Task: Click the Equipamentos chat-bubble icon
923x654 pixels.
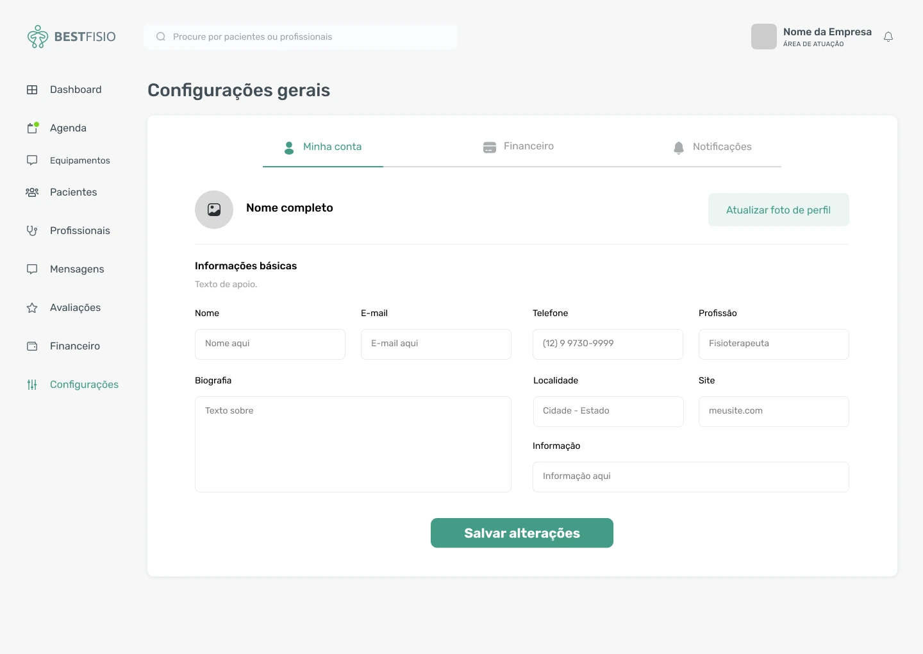Action: (x=32, y=160)
